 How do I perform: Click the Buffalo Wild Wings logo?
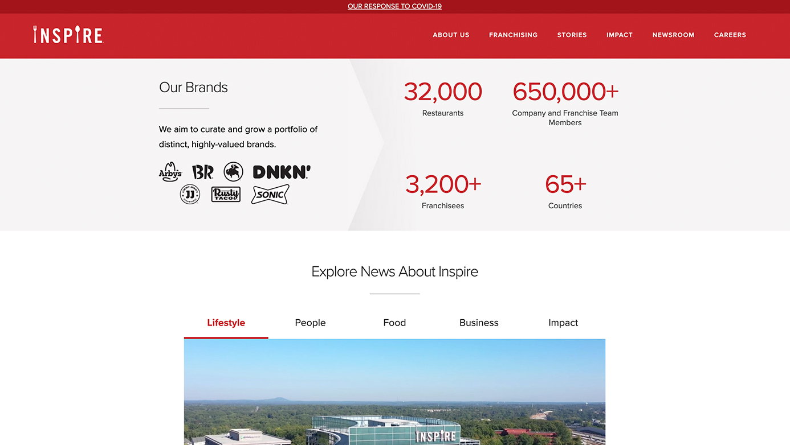point(233,171)
